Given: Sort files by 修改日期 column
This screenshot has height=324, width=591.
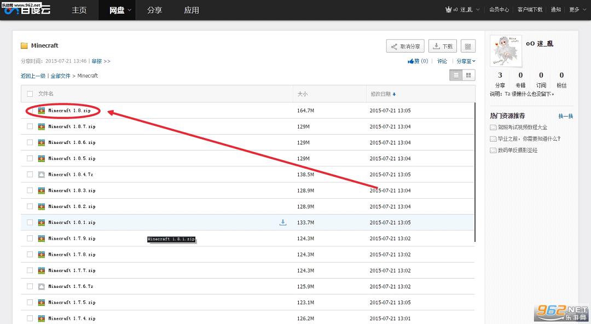Looking at the screenshot, I should (x=383, y=94).
